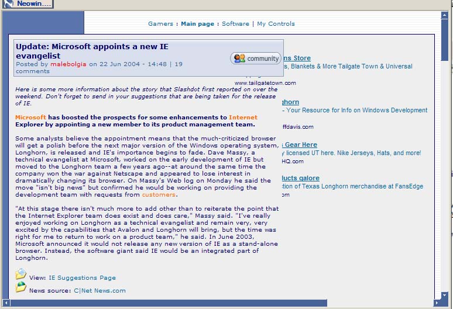Open the Software navigation link

click(x=235, y=23)
